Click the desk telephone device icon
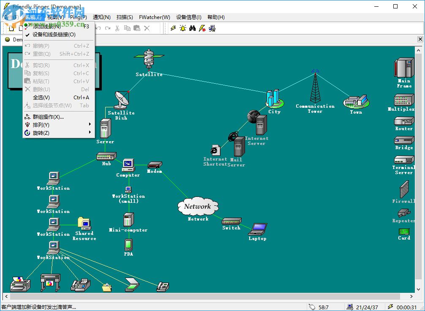The height and width of the screenshot is (311, 425). [163, 286]
